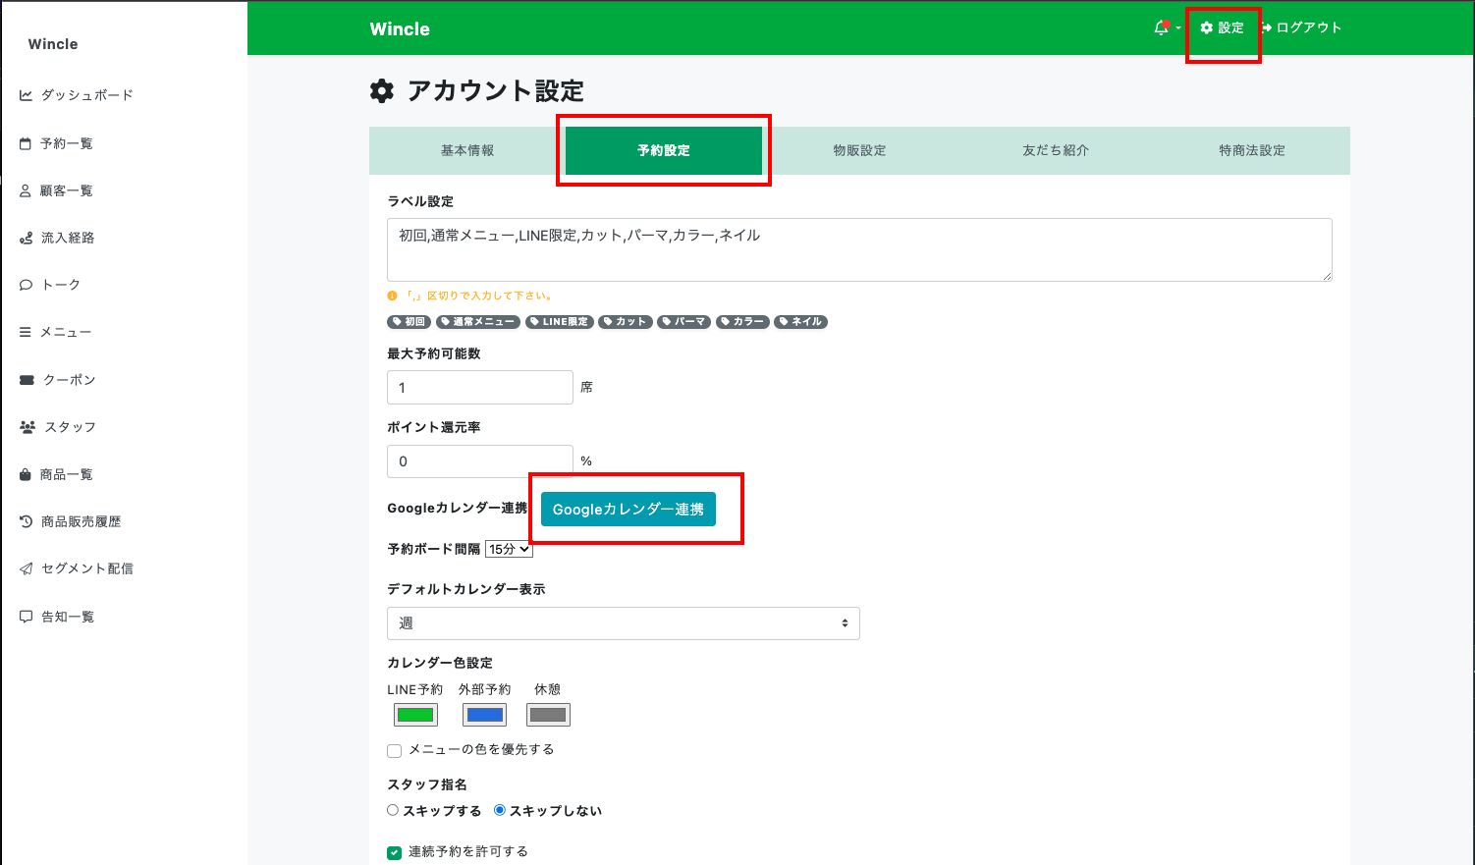Switch to the '基本情報' tab

pos(467,150)
